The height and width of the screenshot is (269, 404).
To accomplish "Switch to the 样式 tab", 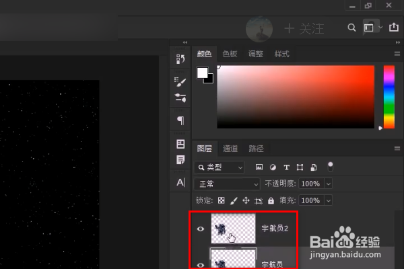I will (x=282, y=54).
